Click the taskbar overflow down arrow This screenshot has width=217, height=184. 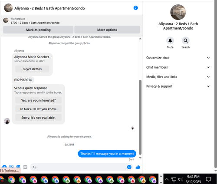[x=161, y=182]
